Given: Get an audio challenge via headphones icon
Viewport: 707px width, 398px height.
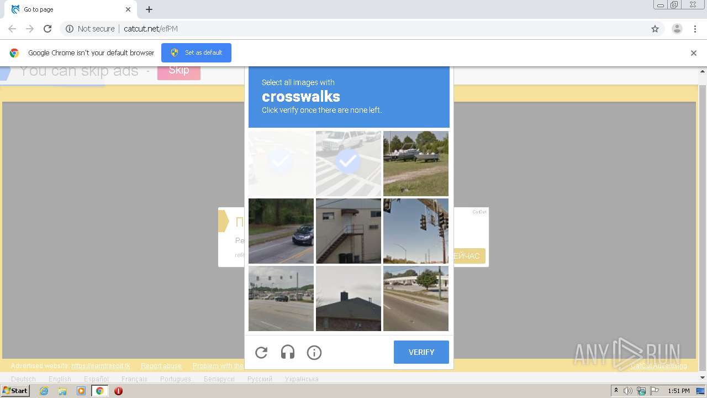Looking at the screenshot, I should point(288,352).
